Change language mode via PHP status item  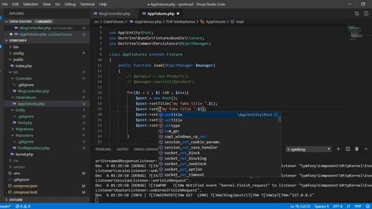point(358,207)
